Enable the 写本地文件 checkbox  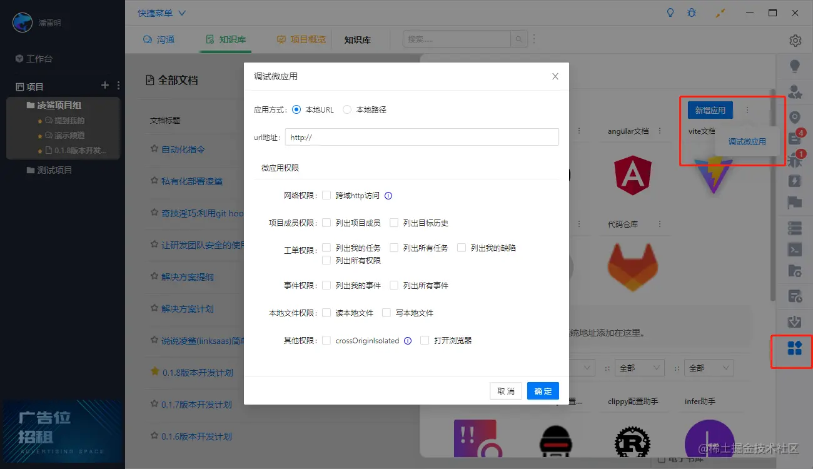point(386,313)
